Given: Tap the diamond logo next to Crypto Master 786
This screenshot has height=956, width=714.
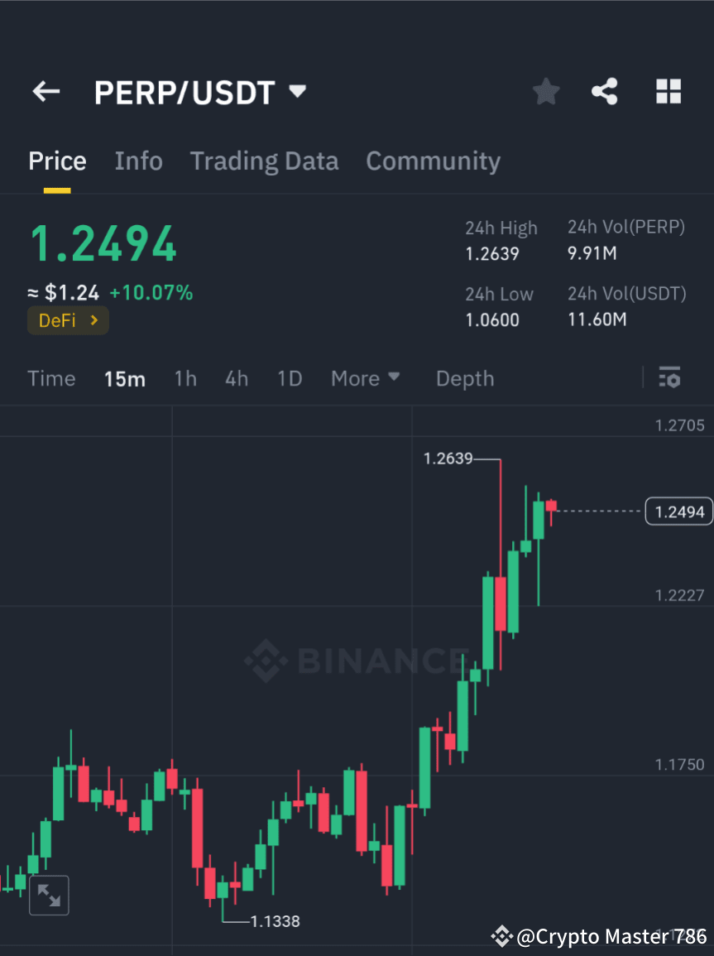Looking at the screenshot, I should pos(501,936).
